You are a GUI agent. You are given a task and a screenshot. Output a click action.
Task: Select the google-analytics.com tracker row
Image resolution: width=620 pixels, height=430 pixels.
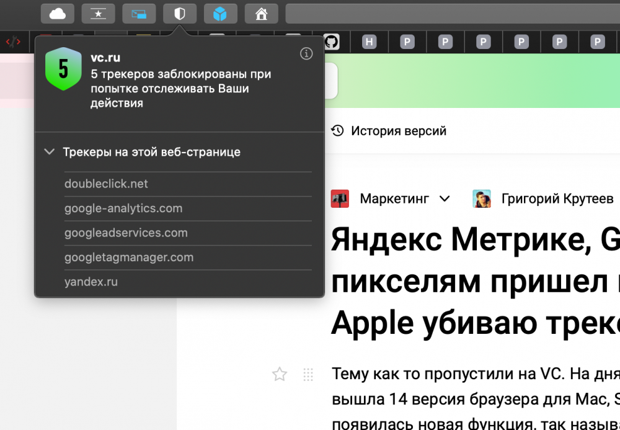tap(188, 208)
